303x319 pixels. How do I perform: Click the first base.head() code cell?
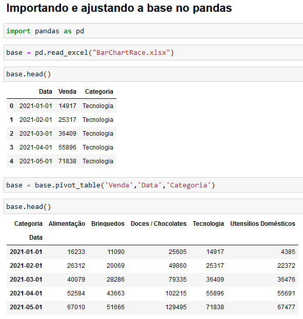[x=153, y=74]
